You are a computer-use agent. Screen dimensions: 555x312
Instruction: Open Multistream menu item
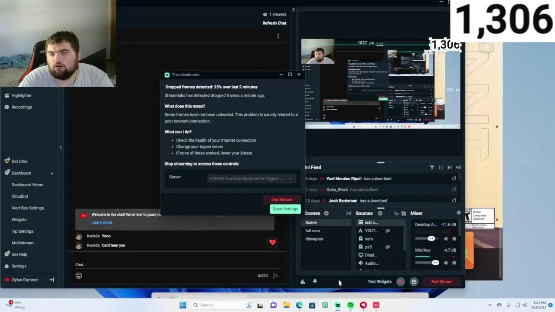(22, 243)
